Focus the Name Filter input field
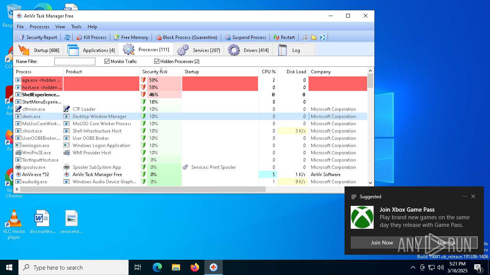 (x=75, y=61)
